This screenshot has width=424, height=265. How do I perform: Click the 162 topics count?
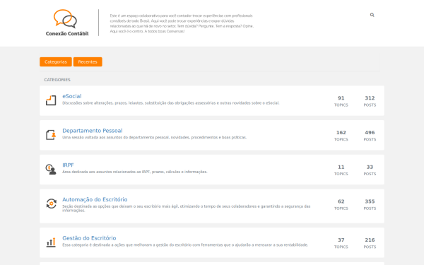(x=341, y=133)
